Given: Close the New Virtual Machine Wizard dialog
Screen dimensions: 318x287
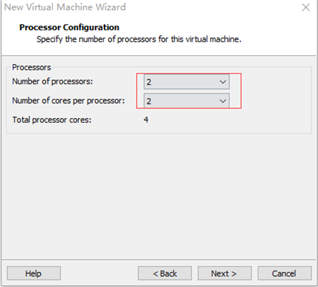Looking at the screenshot, I should 306,8.
